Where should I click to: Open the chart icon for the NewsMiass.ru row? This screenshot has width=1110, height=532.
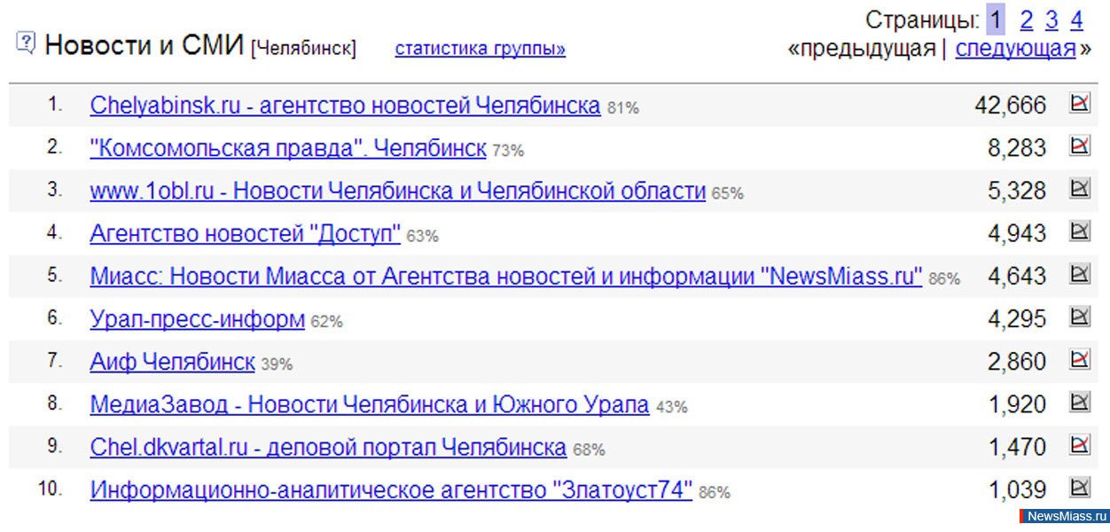click(x=1079, y=275)
